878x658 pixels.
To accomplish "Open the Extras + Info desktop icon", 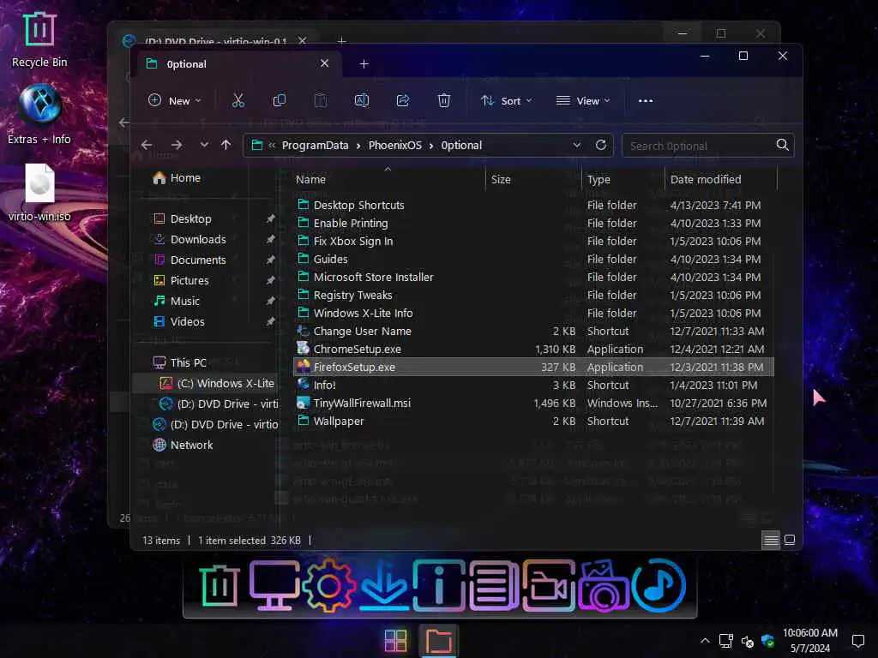I will pos(39,114).
